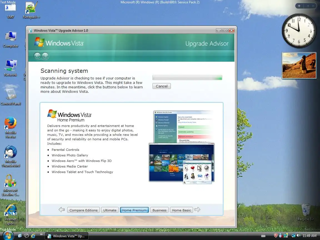Click the Upgrade Advisor back arrow
The image size is (320, 240).
coord(37,56)
